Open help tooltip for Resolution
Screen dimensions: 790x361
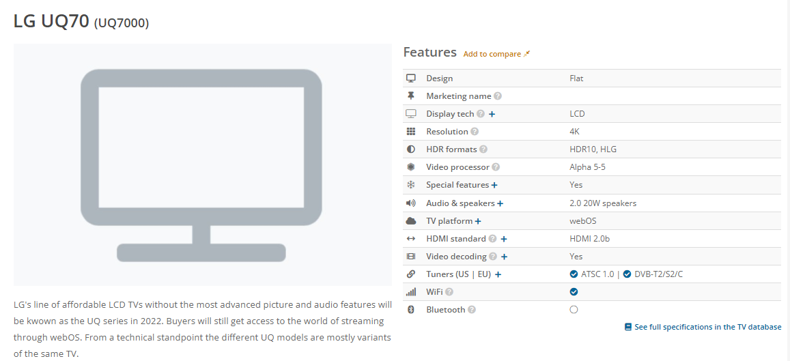(x=475, y=132)
